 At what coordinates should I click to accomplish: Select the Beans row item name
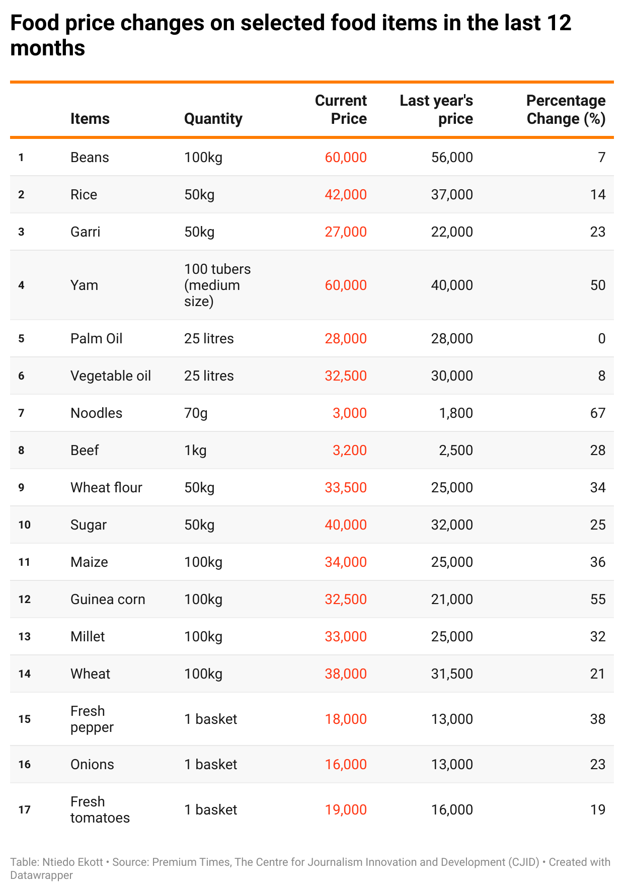90,158
